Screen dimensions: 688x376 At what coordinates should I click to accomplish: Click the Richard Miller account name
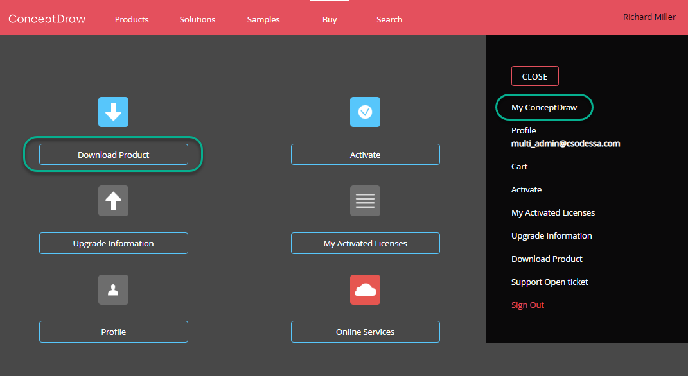(x=649, y=17)
